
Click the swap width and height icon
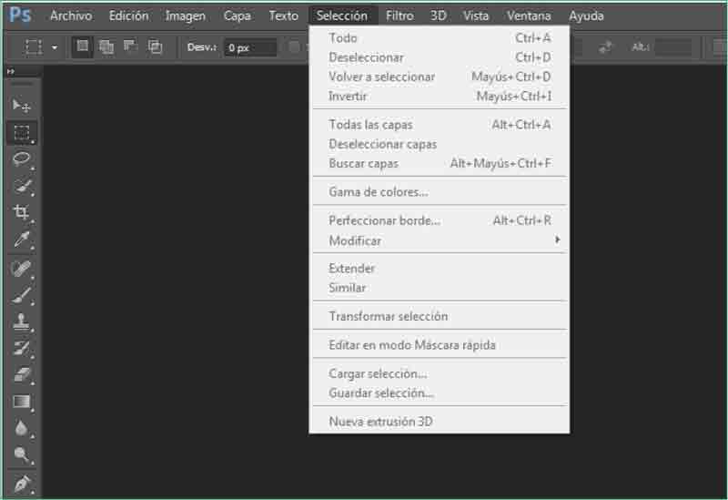point(605,47)
